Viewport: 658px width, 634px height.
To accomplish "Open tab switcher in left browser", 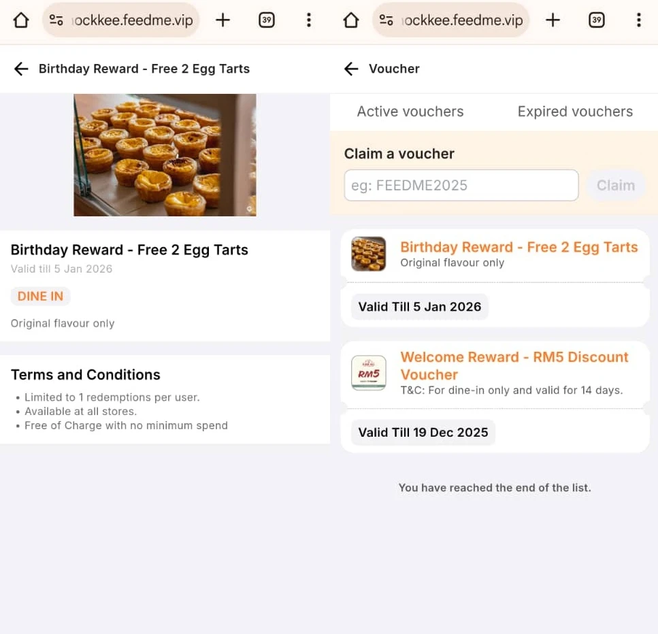I will tap(267, 20).
